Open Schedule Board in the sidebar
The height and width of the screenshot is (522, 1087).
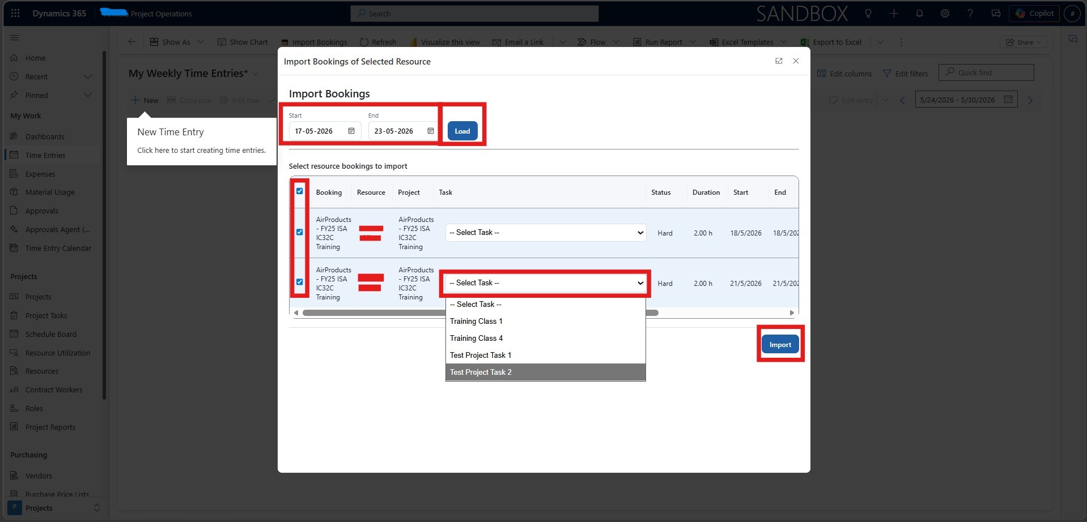(x=50, y=334)
